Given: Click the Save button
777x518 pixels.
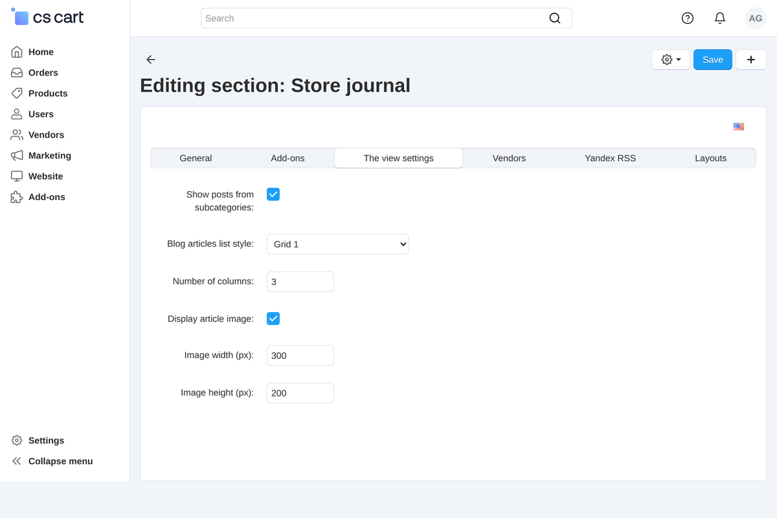Looking at the screenshot, I should pos(713,60).
